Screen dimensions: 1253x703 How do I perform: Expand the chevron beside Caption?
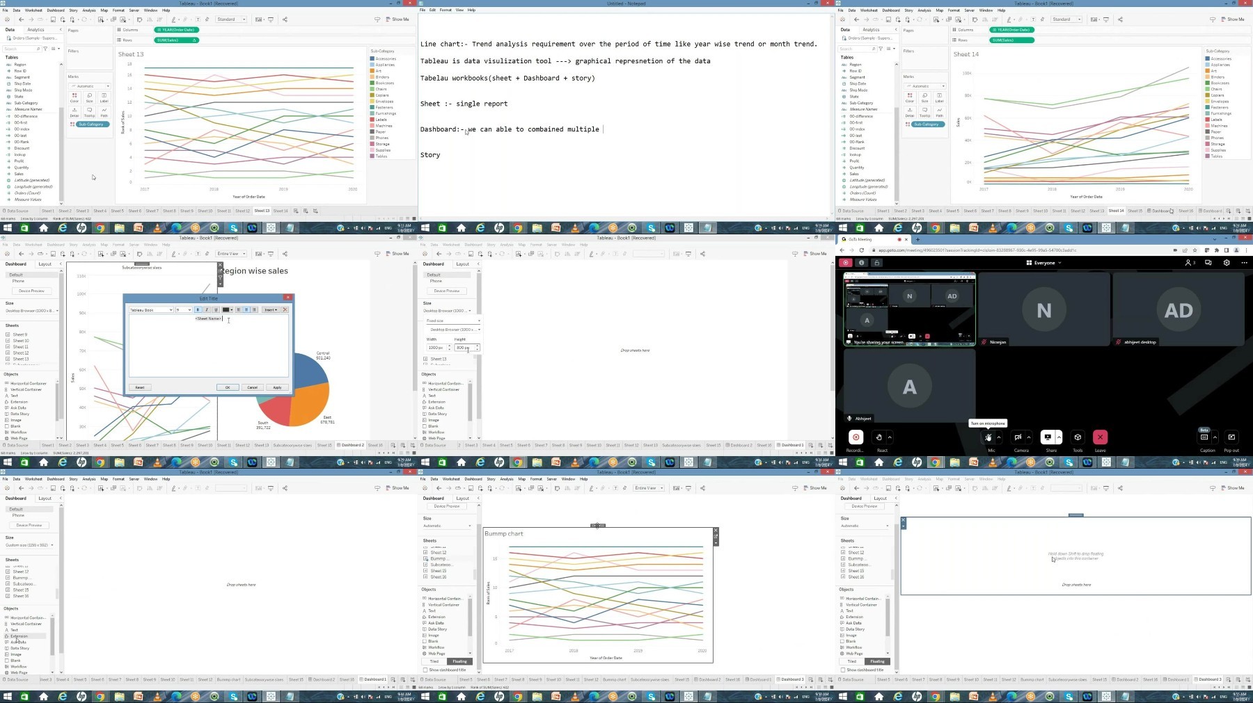point(1215,437)
